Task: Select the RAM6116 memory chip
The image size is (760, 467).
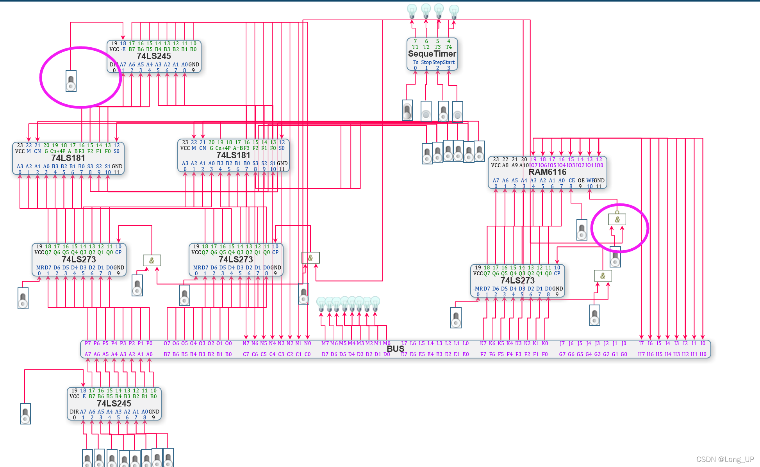Action: [x=547, y=172]
